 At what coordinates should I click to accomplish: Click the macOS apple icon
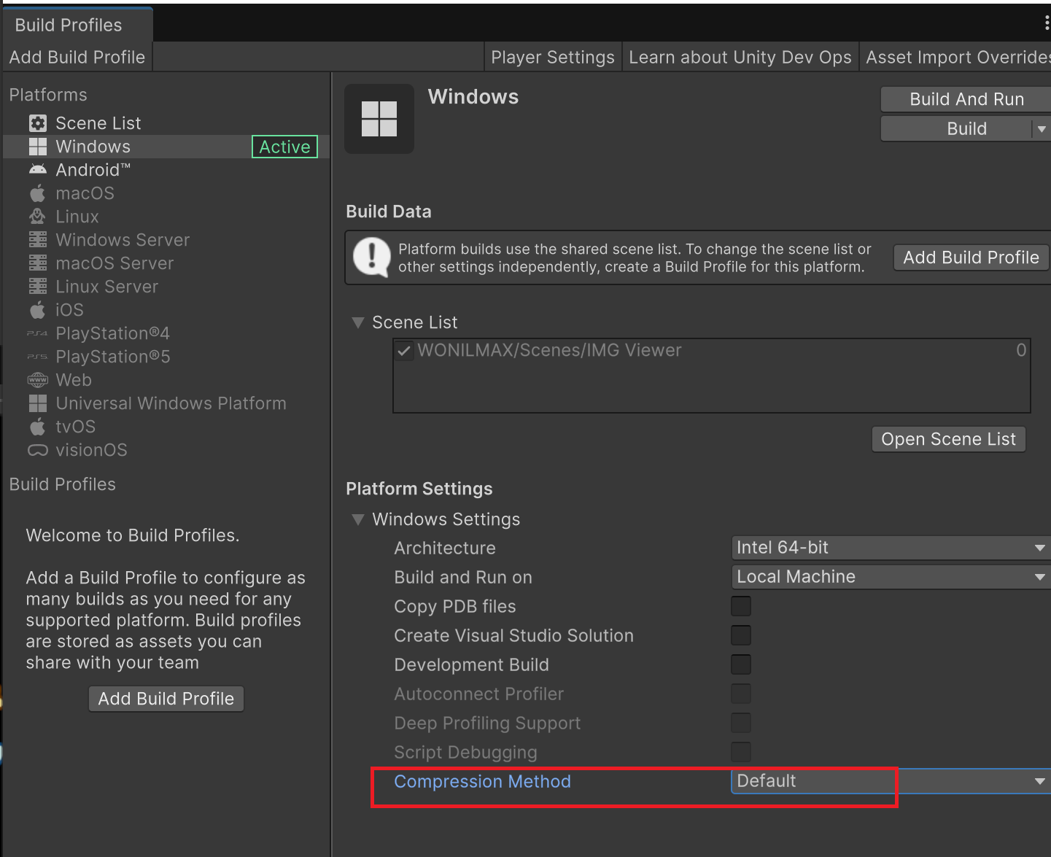[x=38, y=193]
